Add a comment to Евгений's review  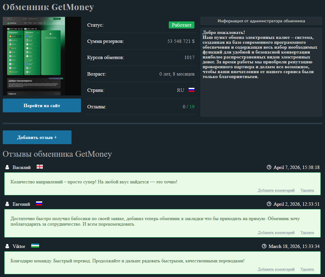pyautogui.click(x=276, y=233)
